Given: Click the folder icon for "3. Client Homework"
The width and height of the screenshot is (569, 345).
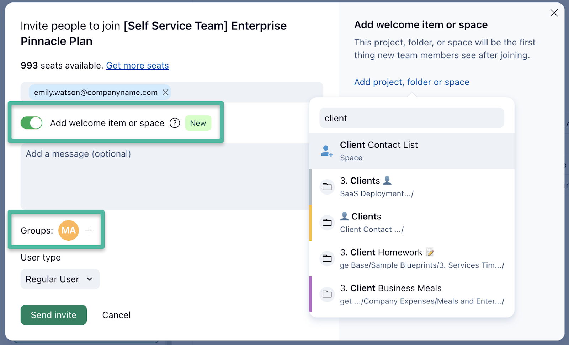Looking at the screenshot, I should pos(327,258).
